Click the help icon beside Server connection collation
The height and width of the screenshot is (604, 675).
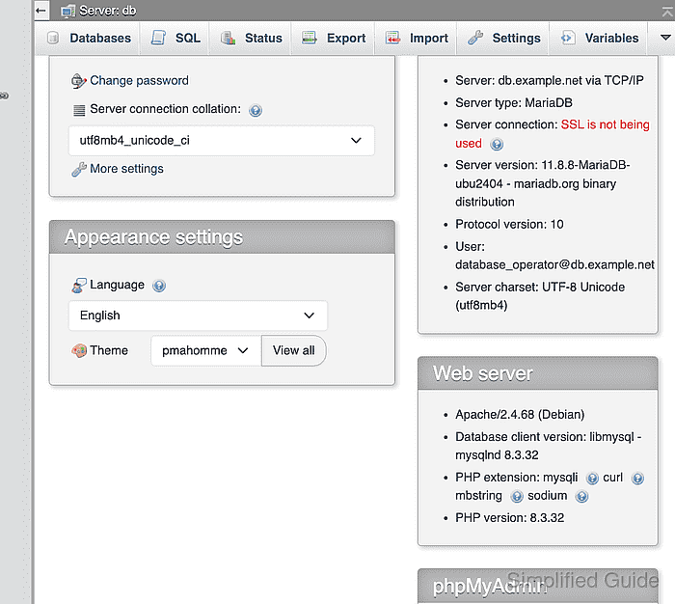tap(256, 110)
